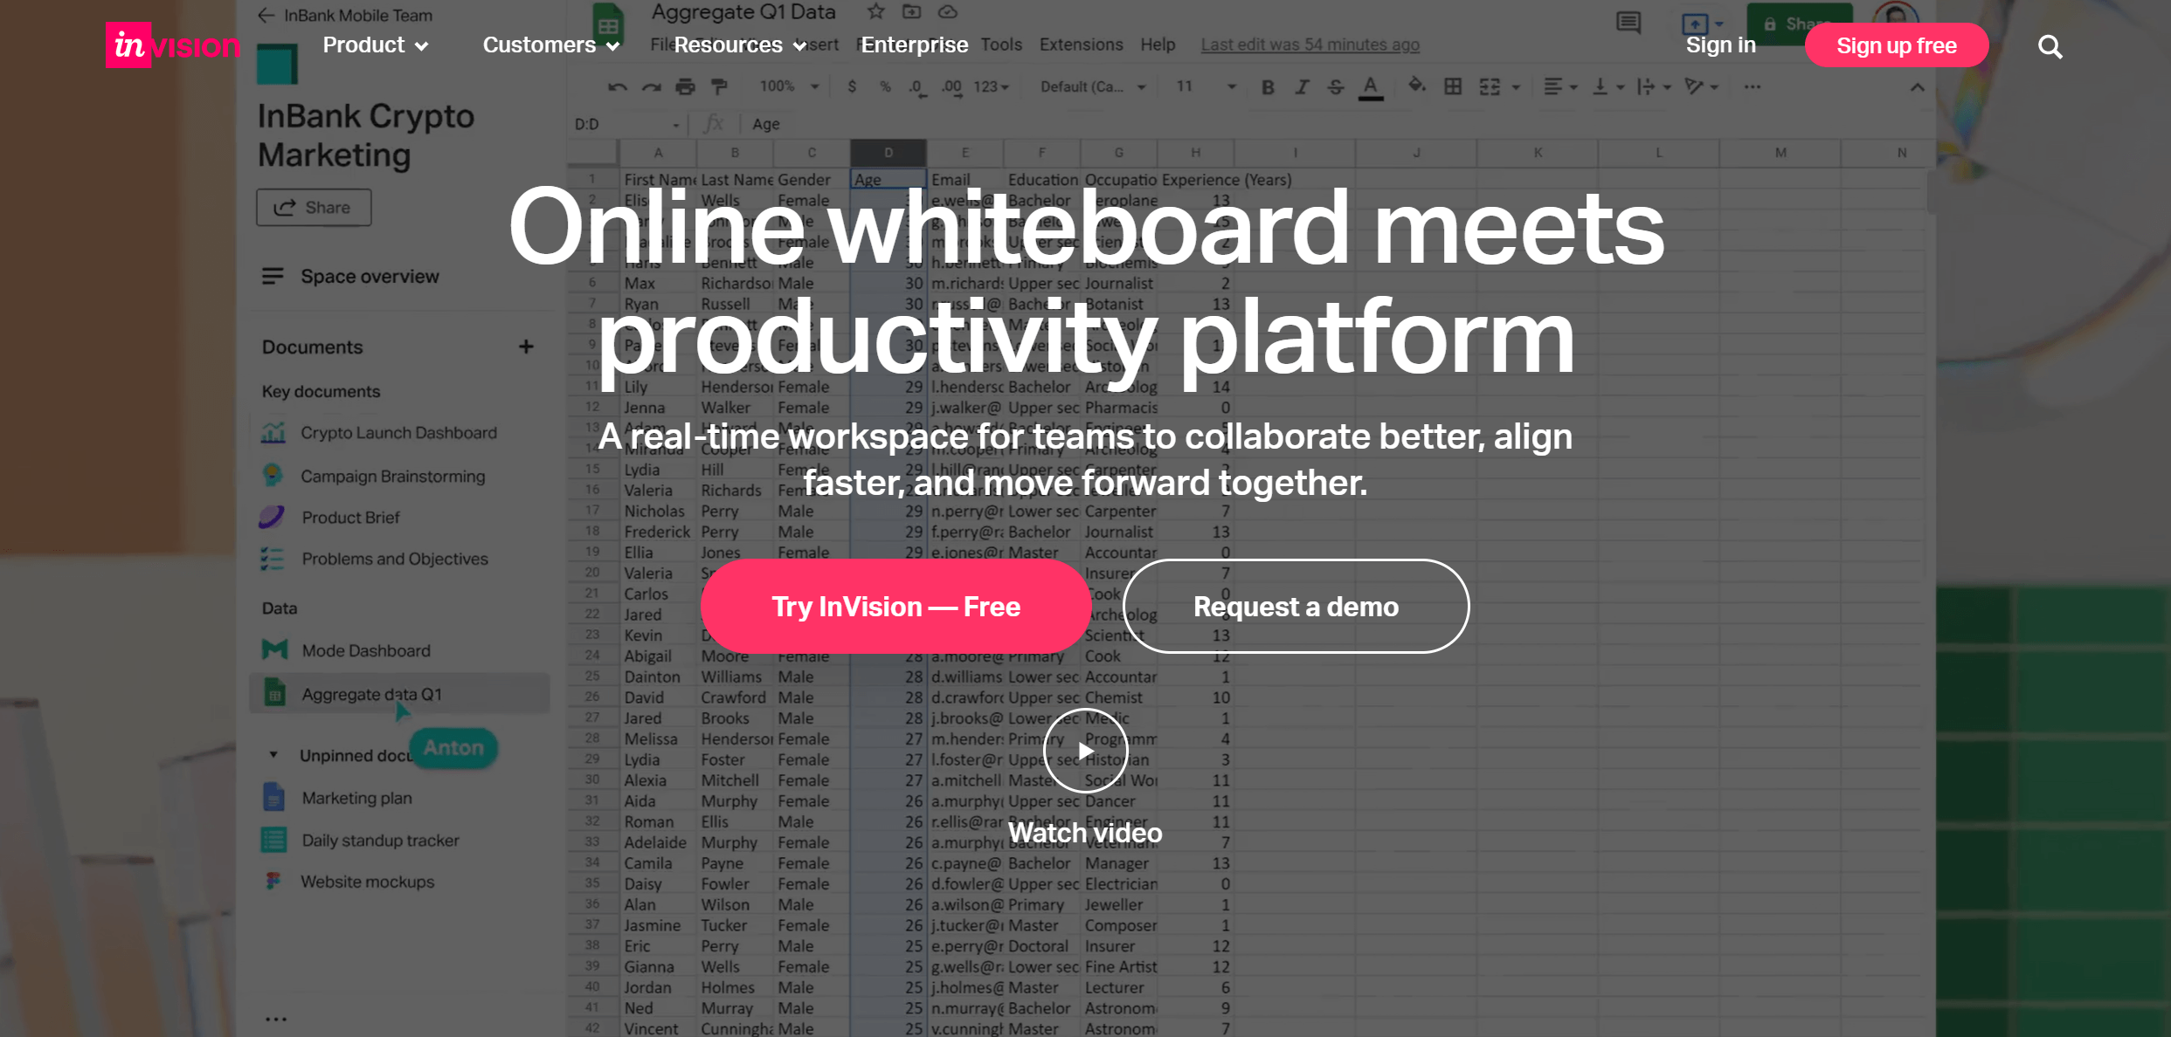Play the Watch video button
The image size is (2171, 1037).
(x=1085, y=751)
